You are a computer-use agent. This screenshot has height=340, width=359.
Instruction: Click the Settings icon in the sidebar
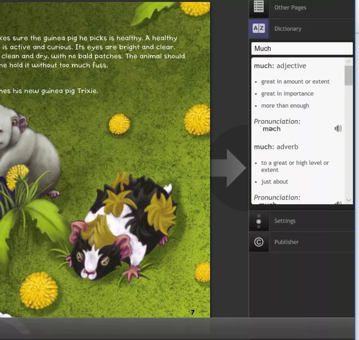click(x=259, y=221)
